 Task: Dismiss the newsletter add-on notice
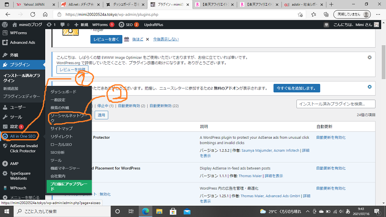[369, 87]
